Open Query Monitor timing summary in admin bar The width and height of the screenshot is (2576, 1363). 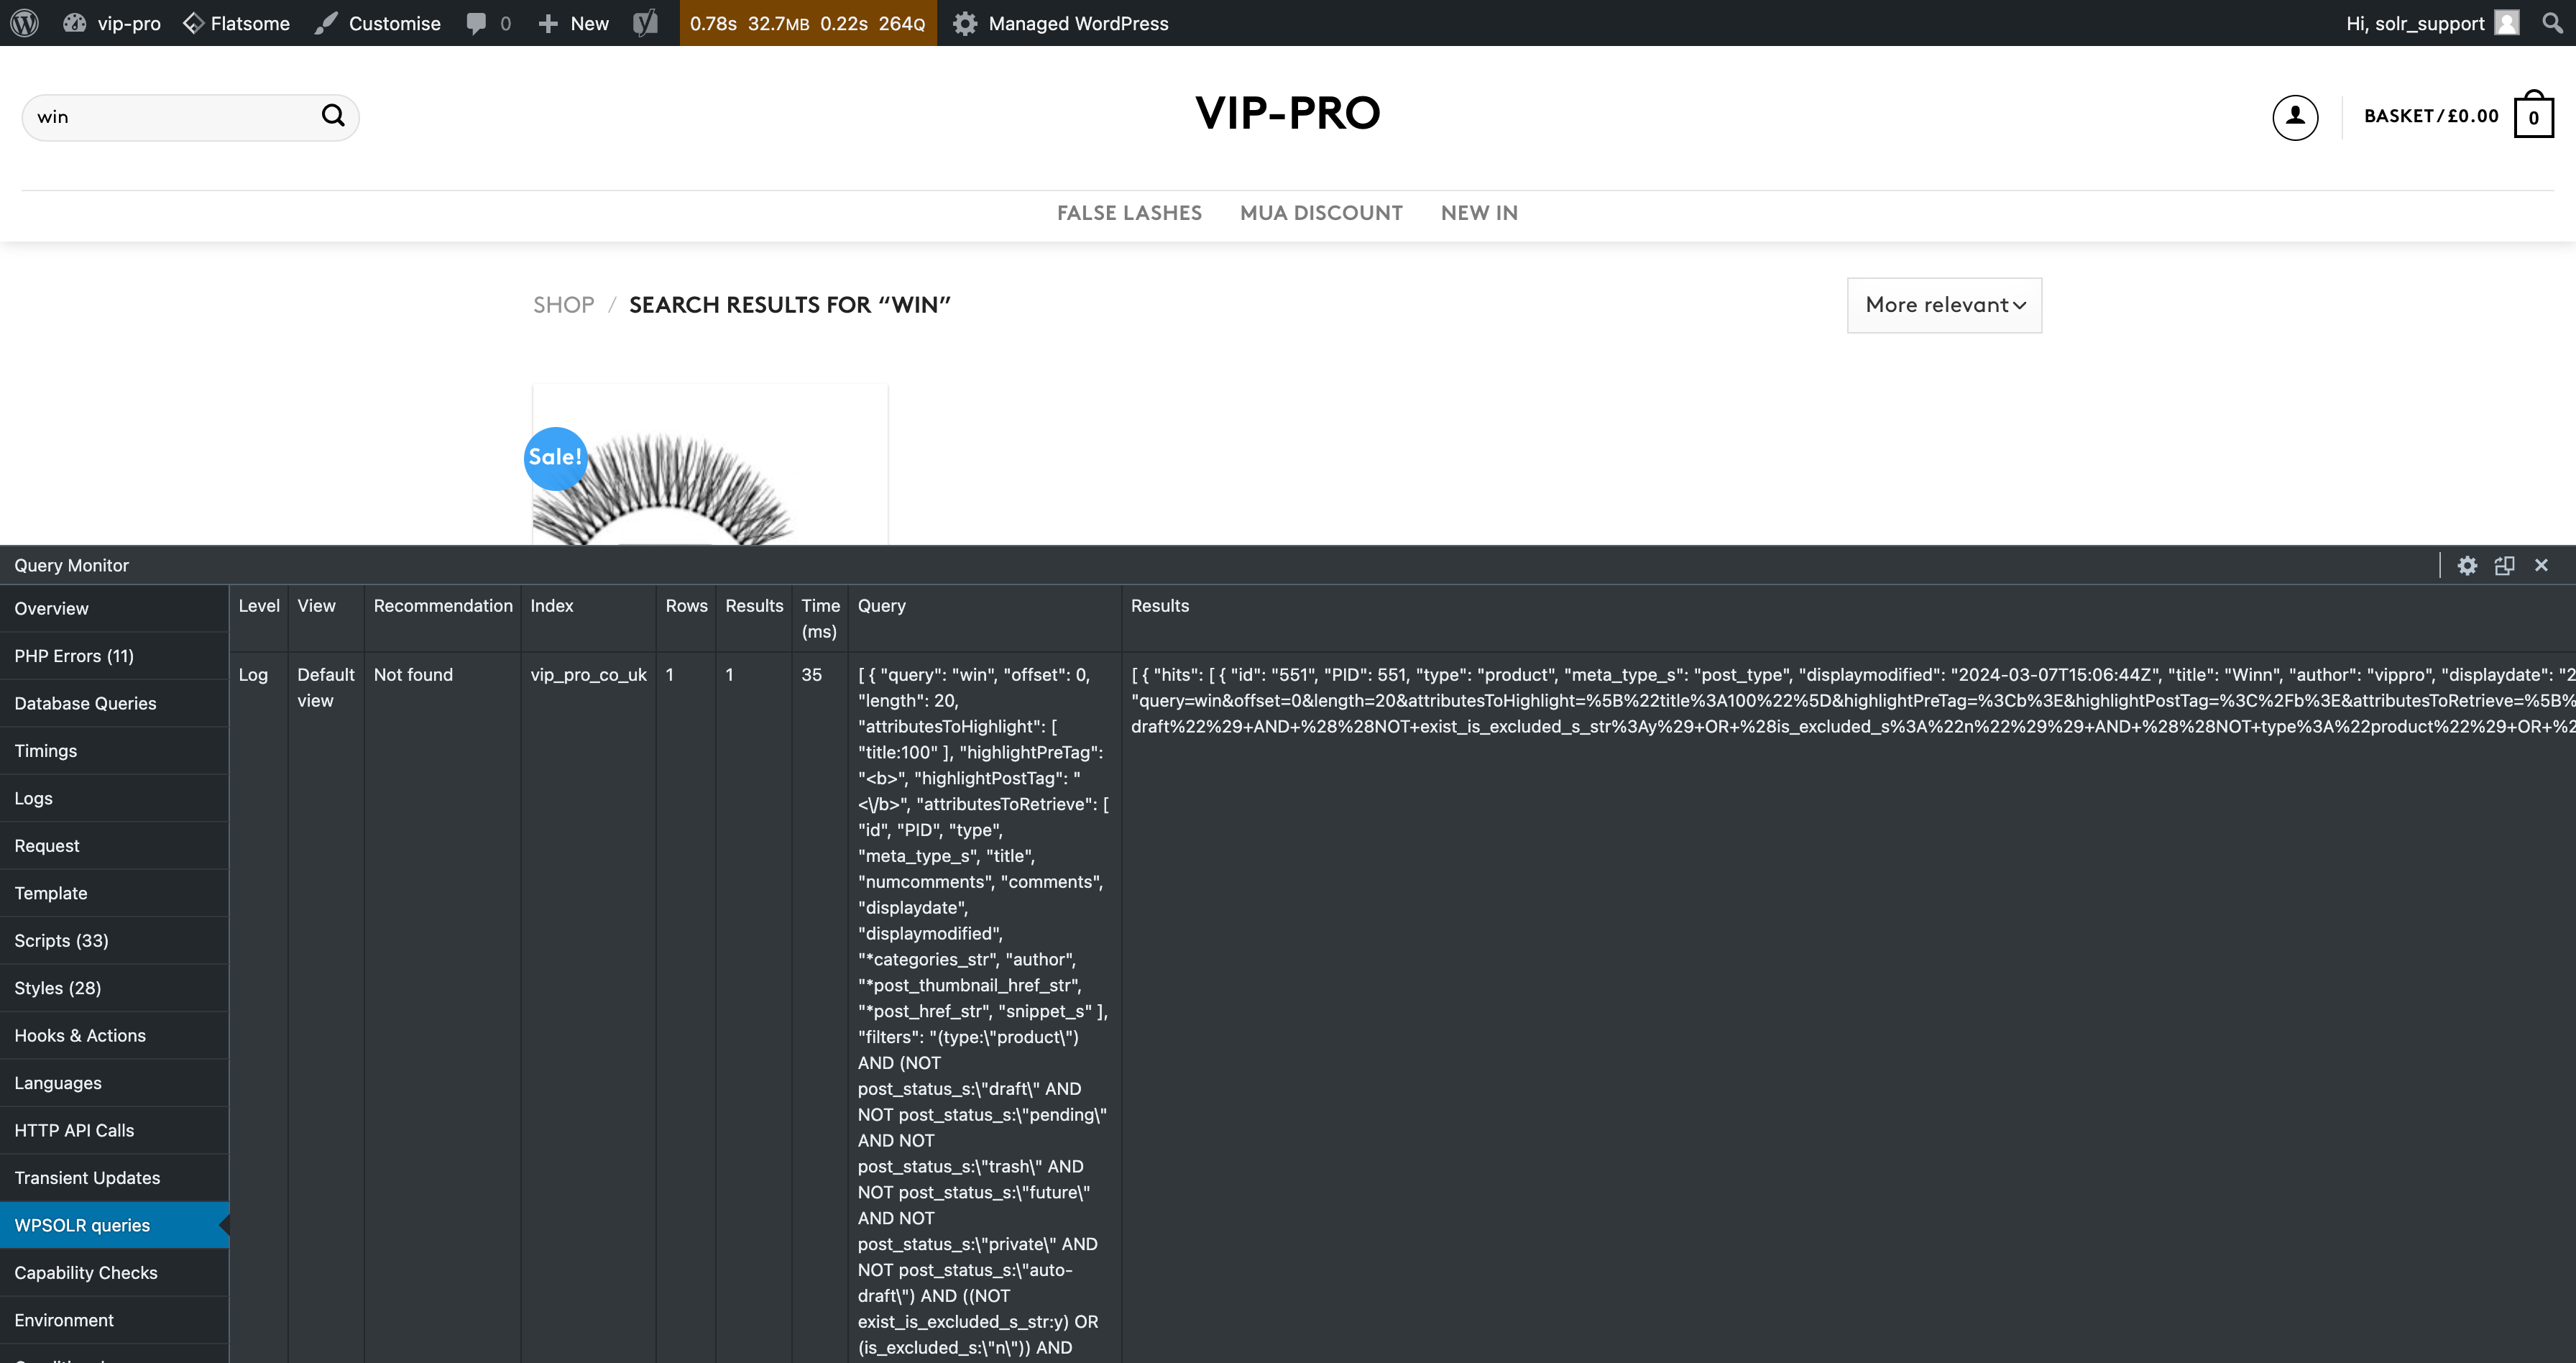click(808, 23)
